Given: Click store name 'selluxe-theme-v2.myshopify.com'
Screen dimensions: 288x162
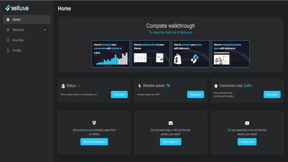Looking at the screenshot, I should 82,94.
